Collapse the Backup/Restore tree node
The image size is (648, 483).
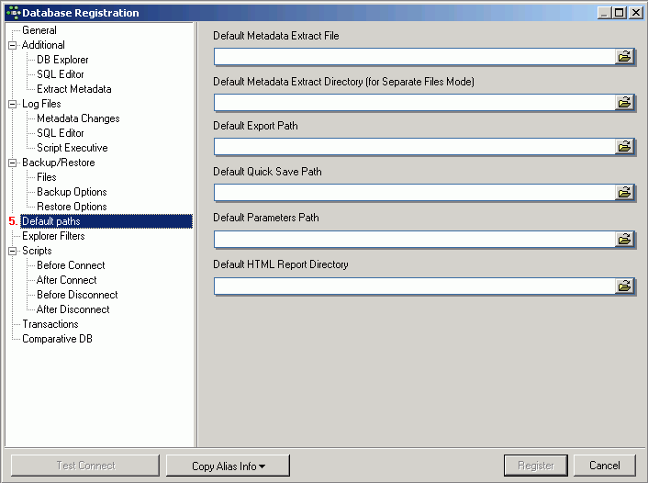13,163
